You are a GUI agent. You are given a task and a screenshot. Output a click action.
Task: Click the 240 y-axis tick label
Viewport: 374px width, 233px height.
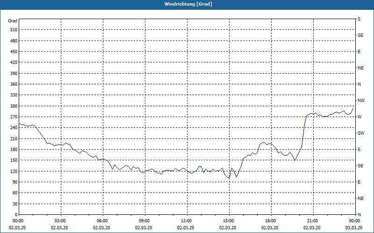click(x=14, y=128)
